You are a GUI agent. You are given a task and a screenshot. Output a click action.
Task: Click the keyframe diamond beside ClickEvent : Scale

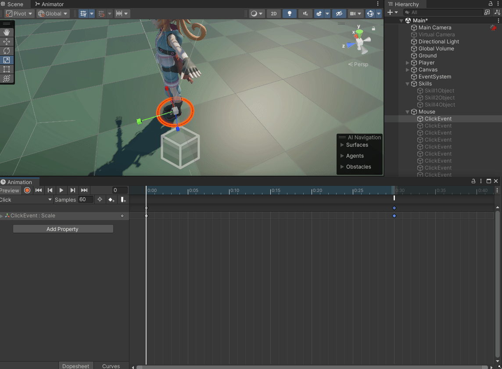tap(122, 216)
